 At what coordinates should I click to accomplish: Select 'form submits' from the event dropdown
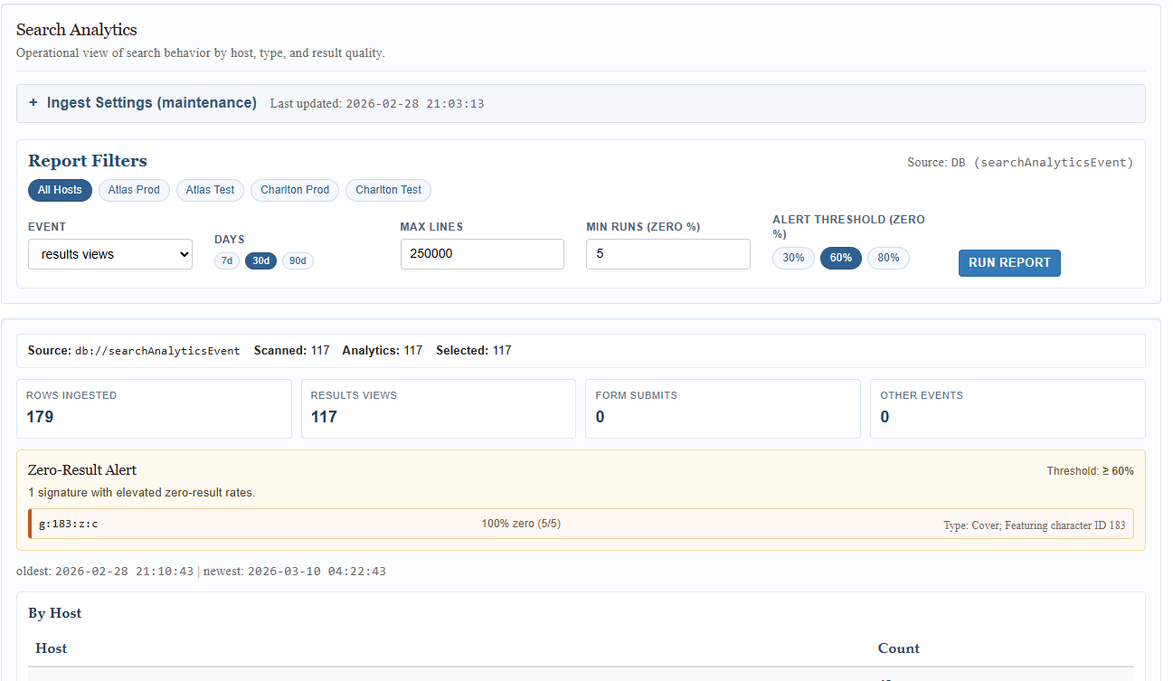109,254
